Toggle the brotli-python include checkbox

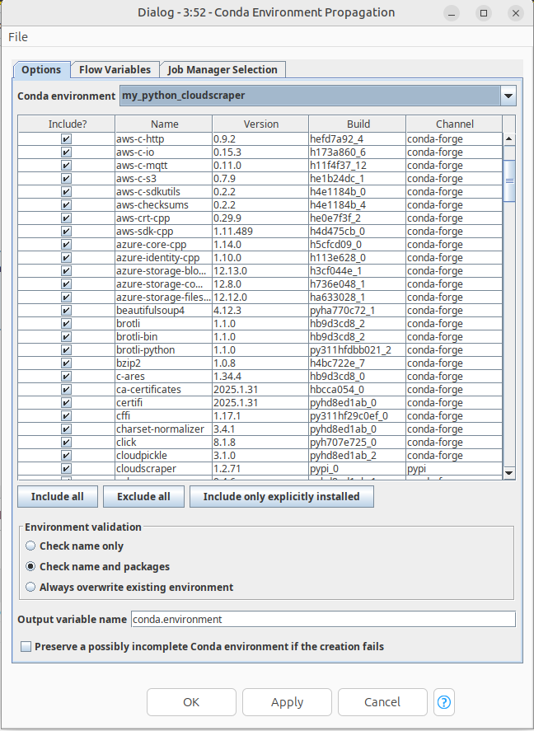(x=67, y=349)
